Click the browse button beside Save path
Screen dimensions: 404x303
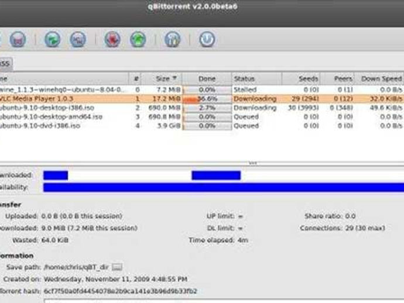point(117,267)
